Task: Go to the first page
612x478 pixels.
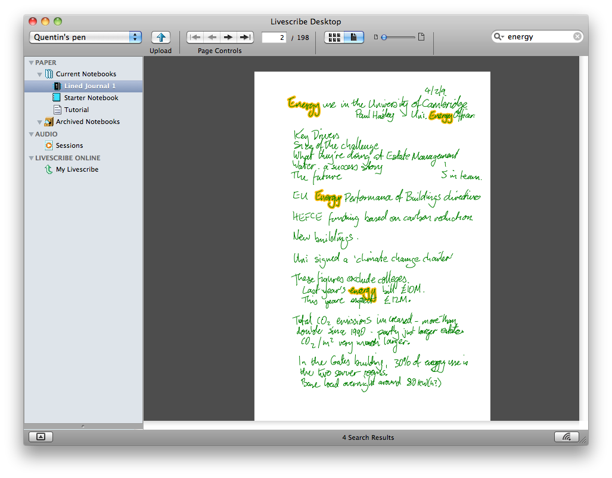Action: tap(195, 37)
